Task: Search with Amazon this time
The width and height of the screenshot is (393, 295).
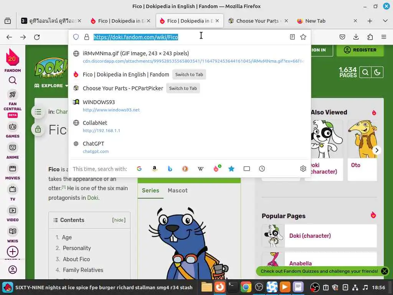Action: click(x=155, y=169)
